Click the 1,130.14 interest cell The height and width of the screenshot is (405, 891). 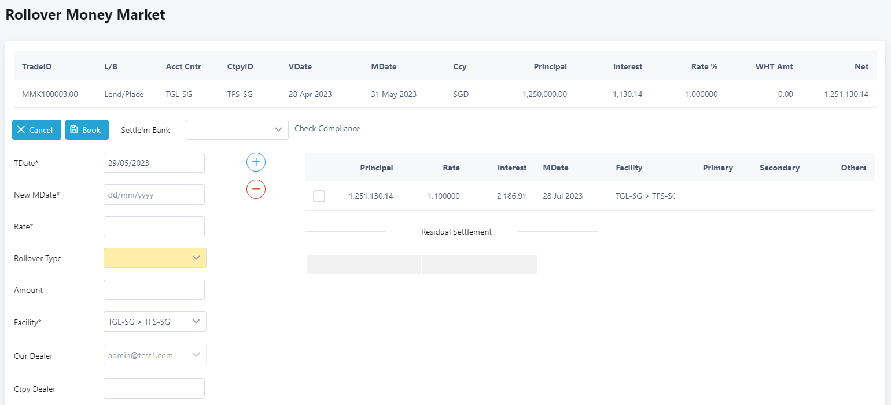click(x=628, y=94)
